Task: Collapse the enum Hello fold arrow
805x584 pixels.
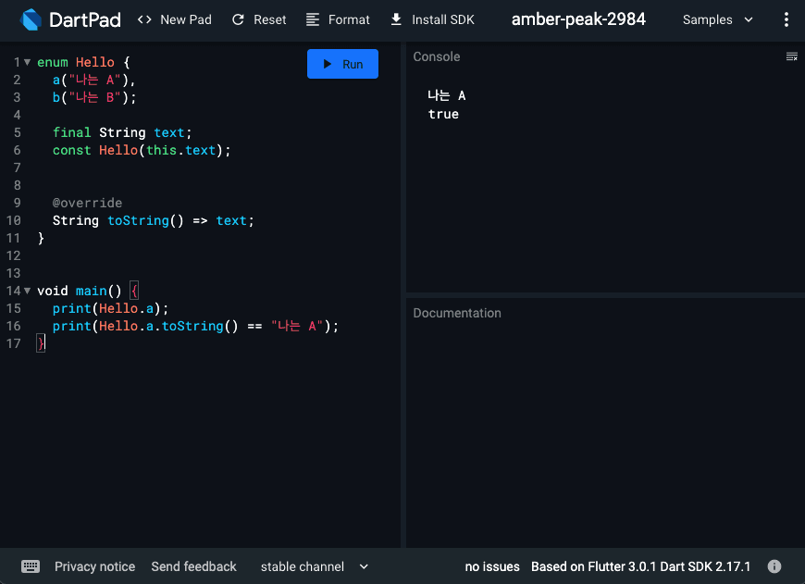Action: pos(27,62)
